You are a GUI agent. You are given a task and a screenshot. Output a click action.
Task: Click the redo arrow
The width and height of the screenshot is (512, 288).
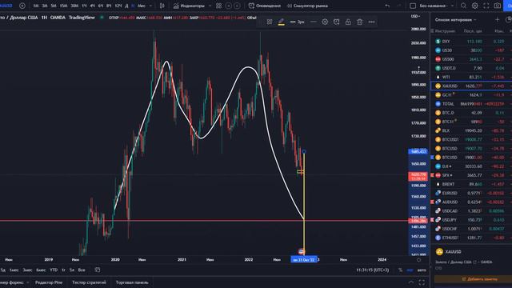point(398,6)
